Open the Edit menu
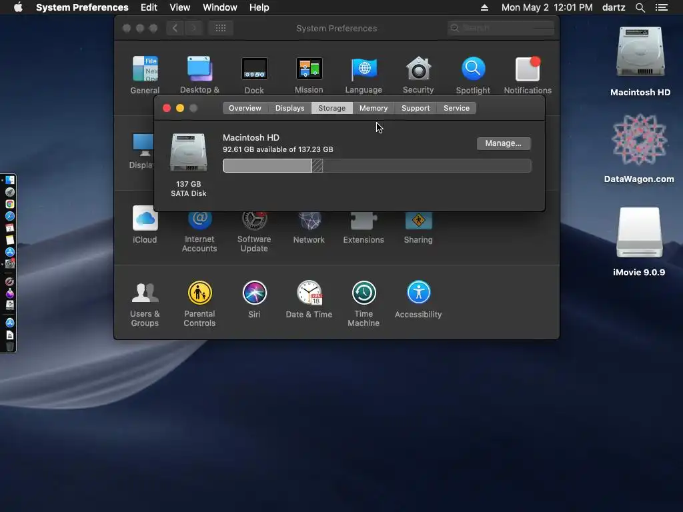This screenshot has width=683, height=512. (x=149, y=7)
